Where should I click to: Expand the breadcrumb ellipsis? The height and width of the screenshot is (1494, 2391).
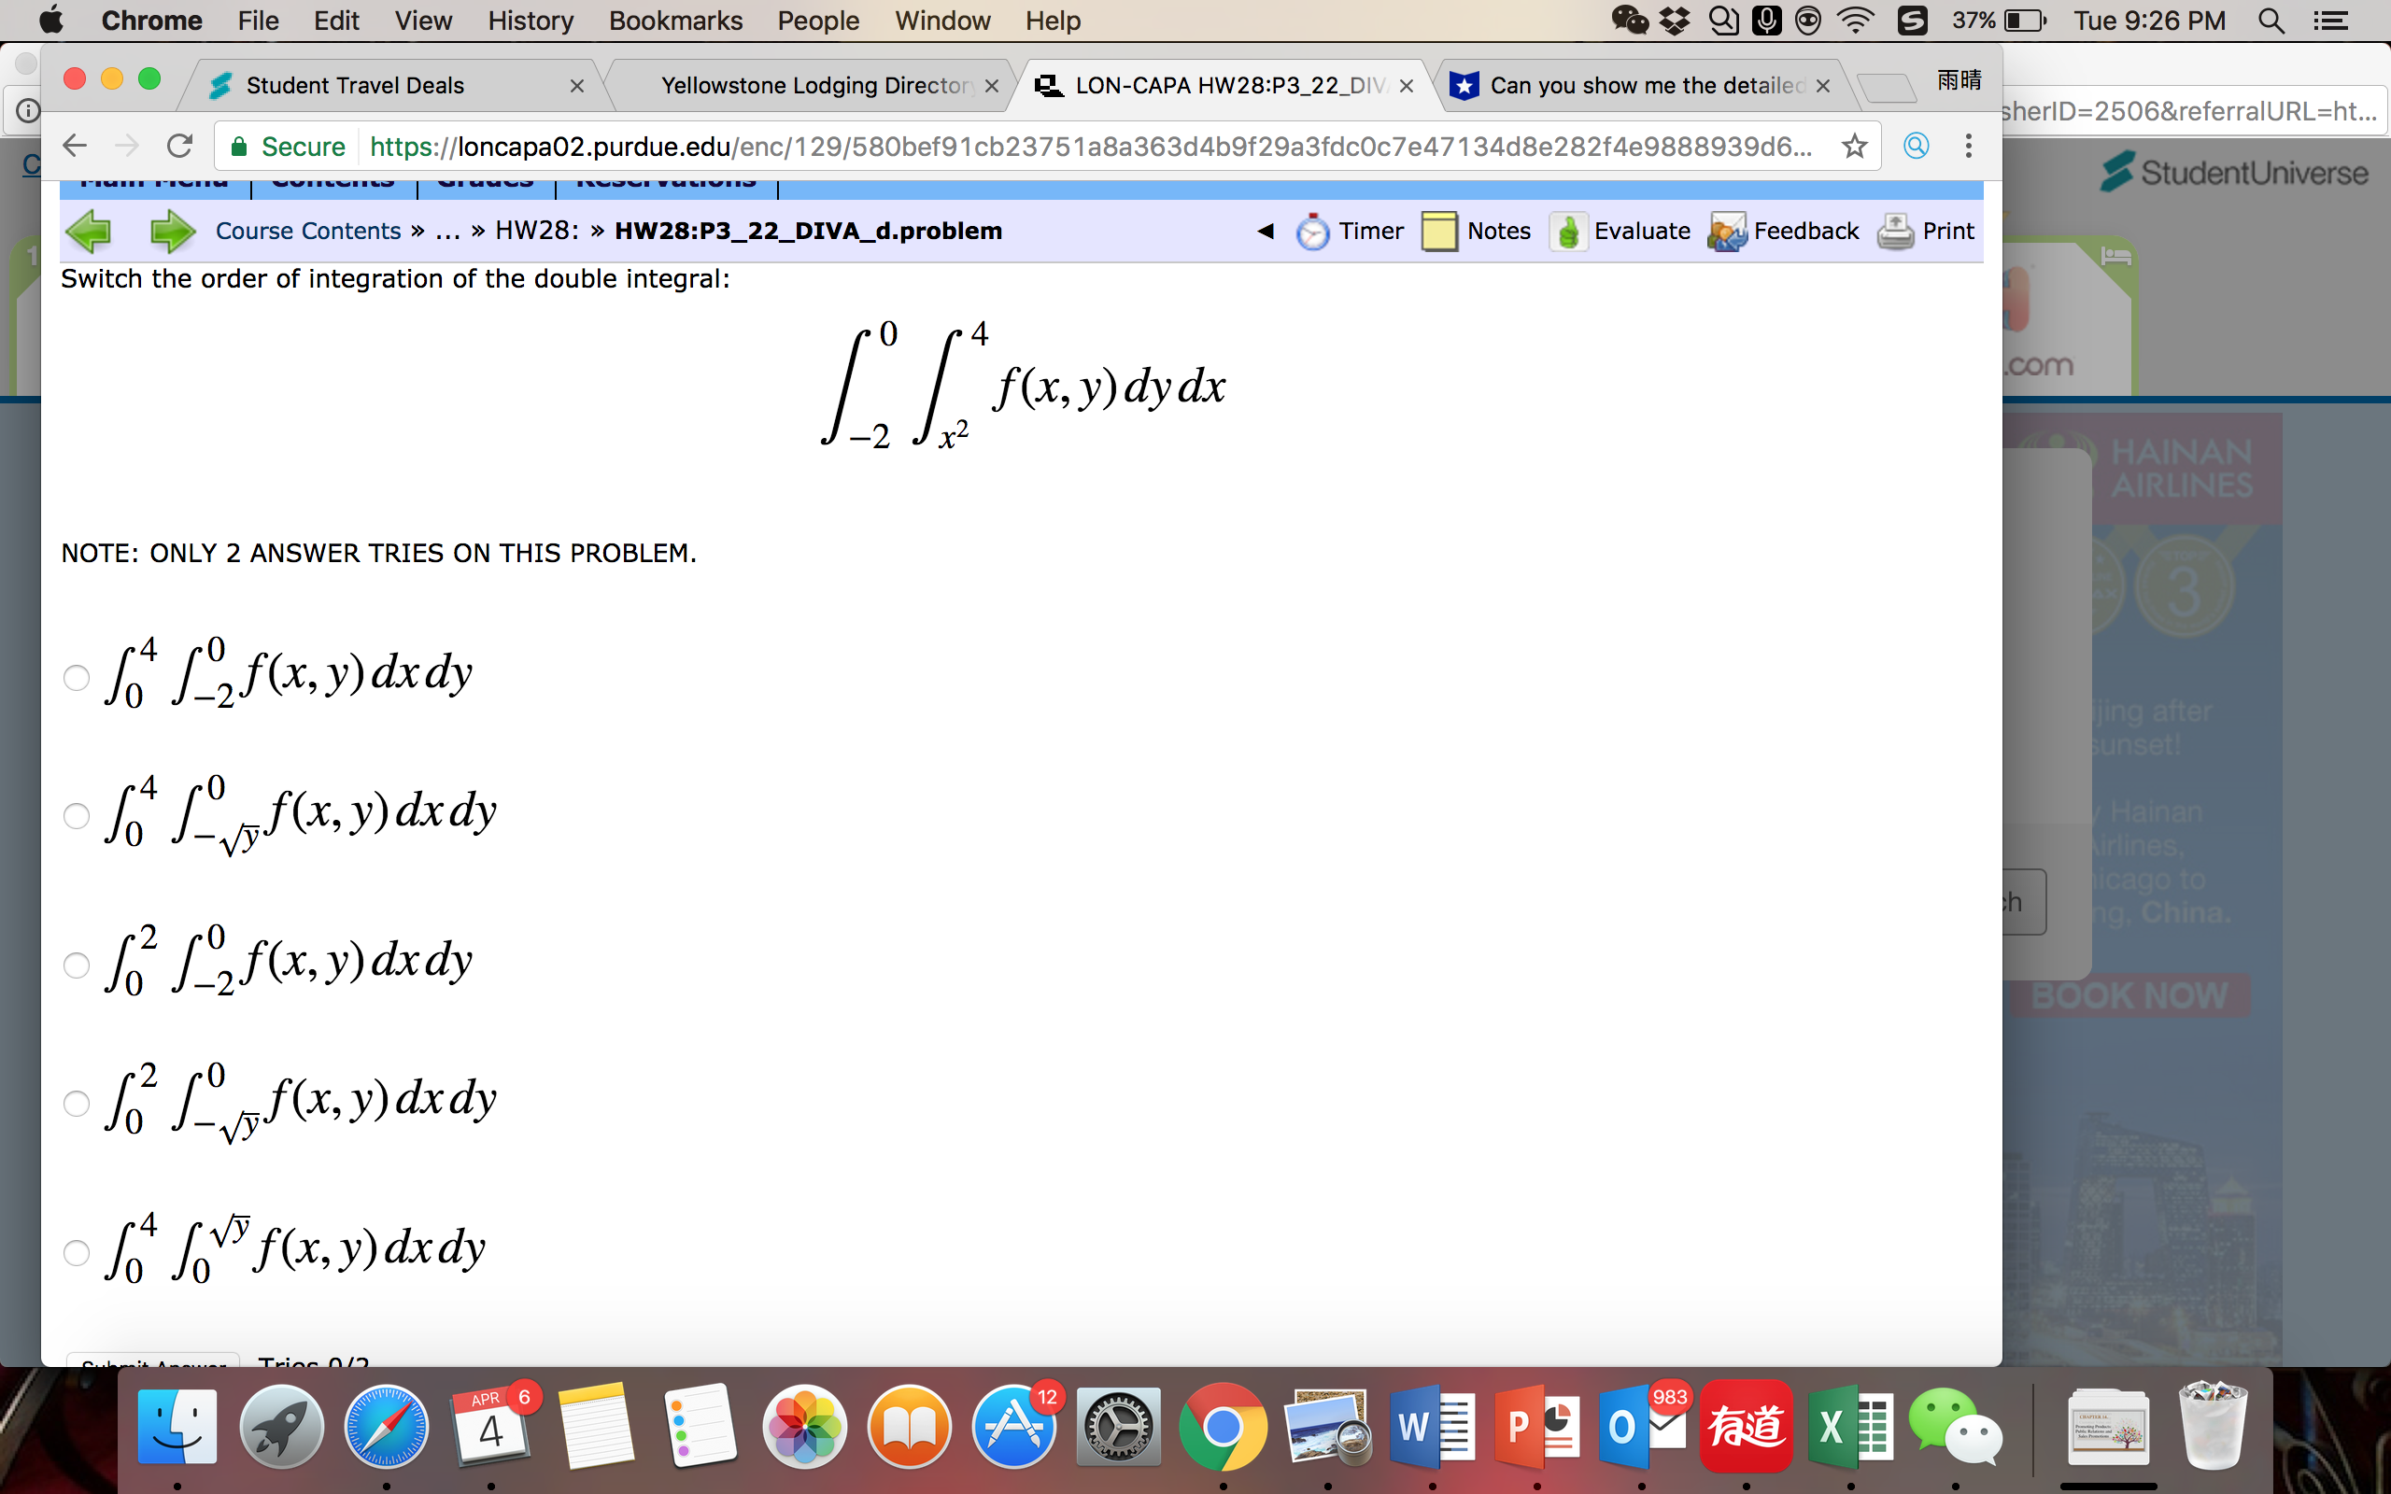(447, 232)
